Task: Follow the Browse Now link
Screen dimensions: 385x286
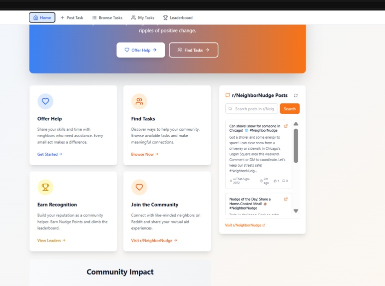Action: point(145,154)
